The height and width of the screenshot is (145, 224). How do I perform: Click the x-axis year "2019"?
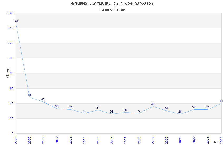(x=153, y=140)
